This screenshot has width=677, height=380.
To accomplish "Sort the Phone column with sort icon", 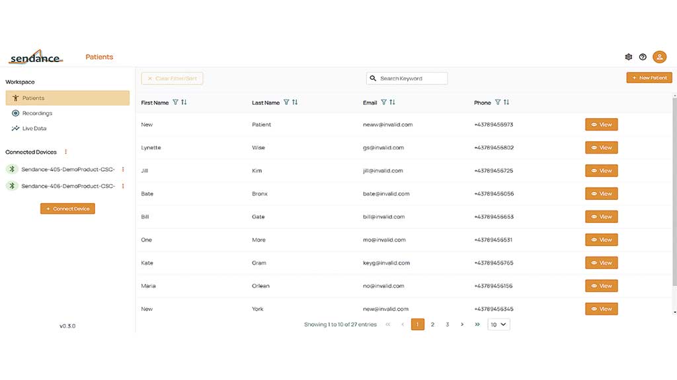I will coord(506,102).
